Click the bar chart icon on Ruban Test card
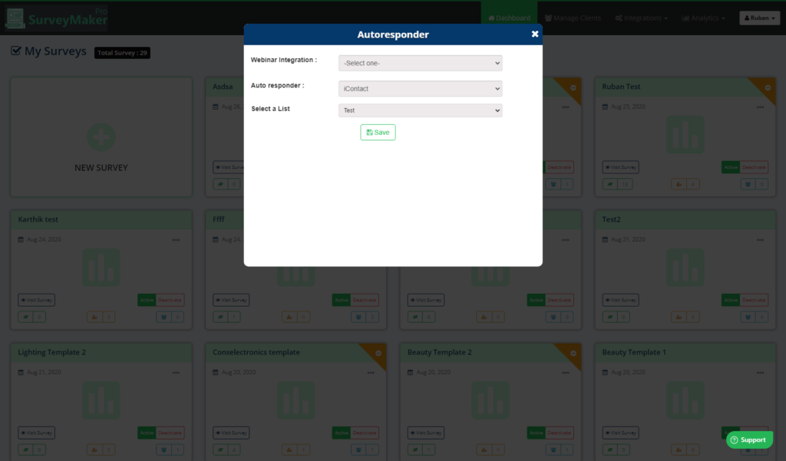The width and height of the screenshot is (786, 461). (685, 135)
